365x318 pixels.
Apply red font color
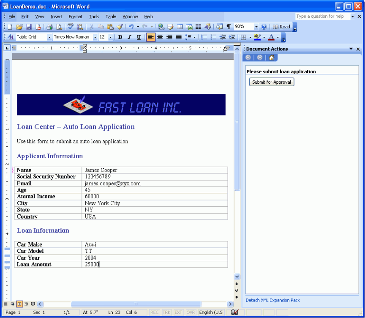click(271, 37)
